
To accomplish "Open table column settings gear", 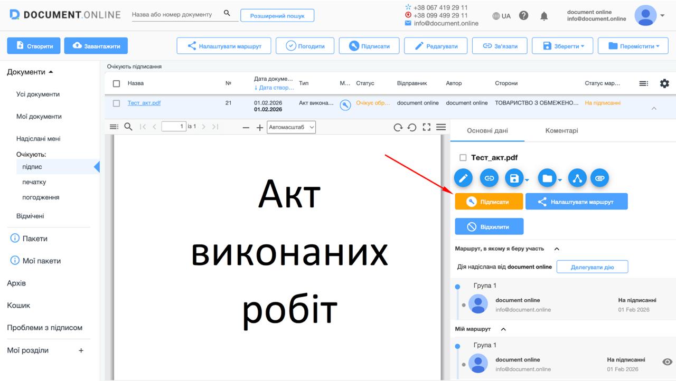I will (664, 83).
